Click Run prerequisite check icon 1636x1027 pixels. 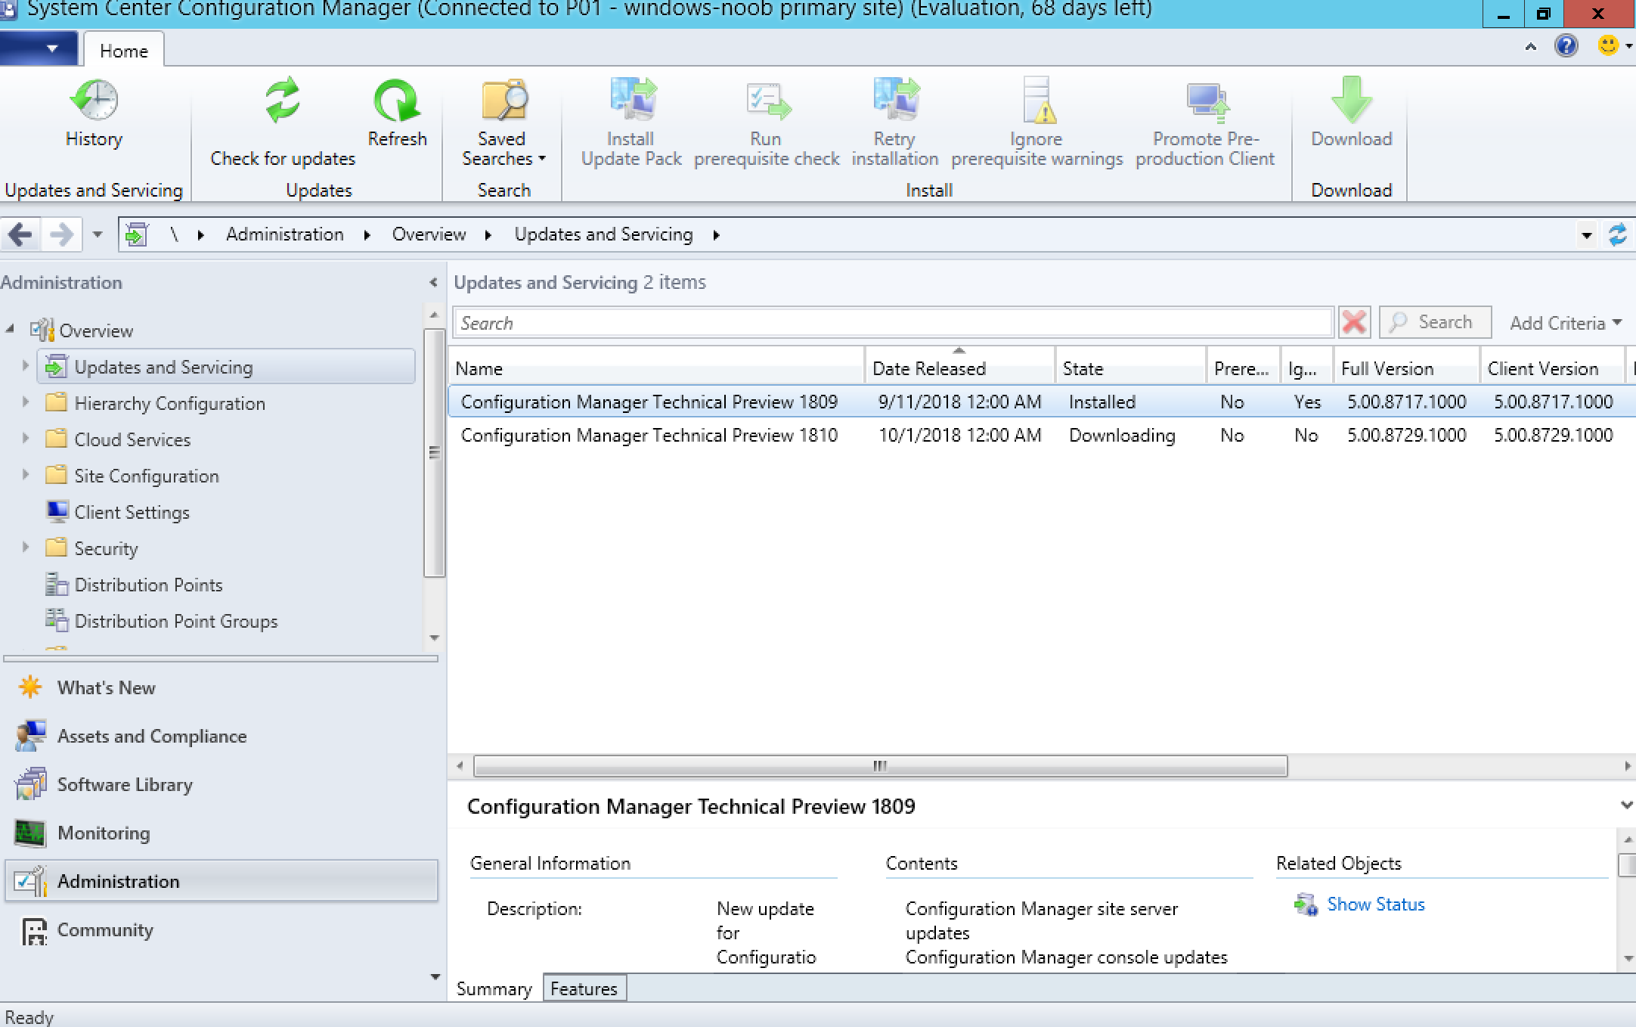tap(767, 101)
